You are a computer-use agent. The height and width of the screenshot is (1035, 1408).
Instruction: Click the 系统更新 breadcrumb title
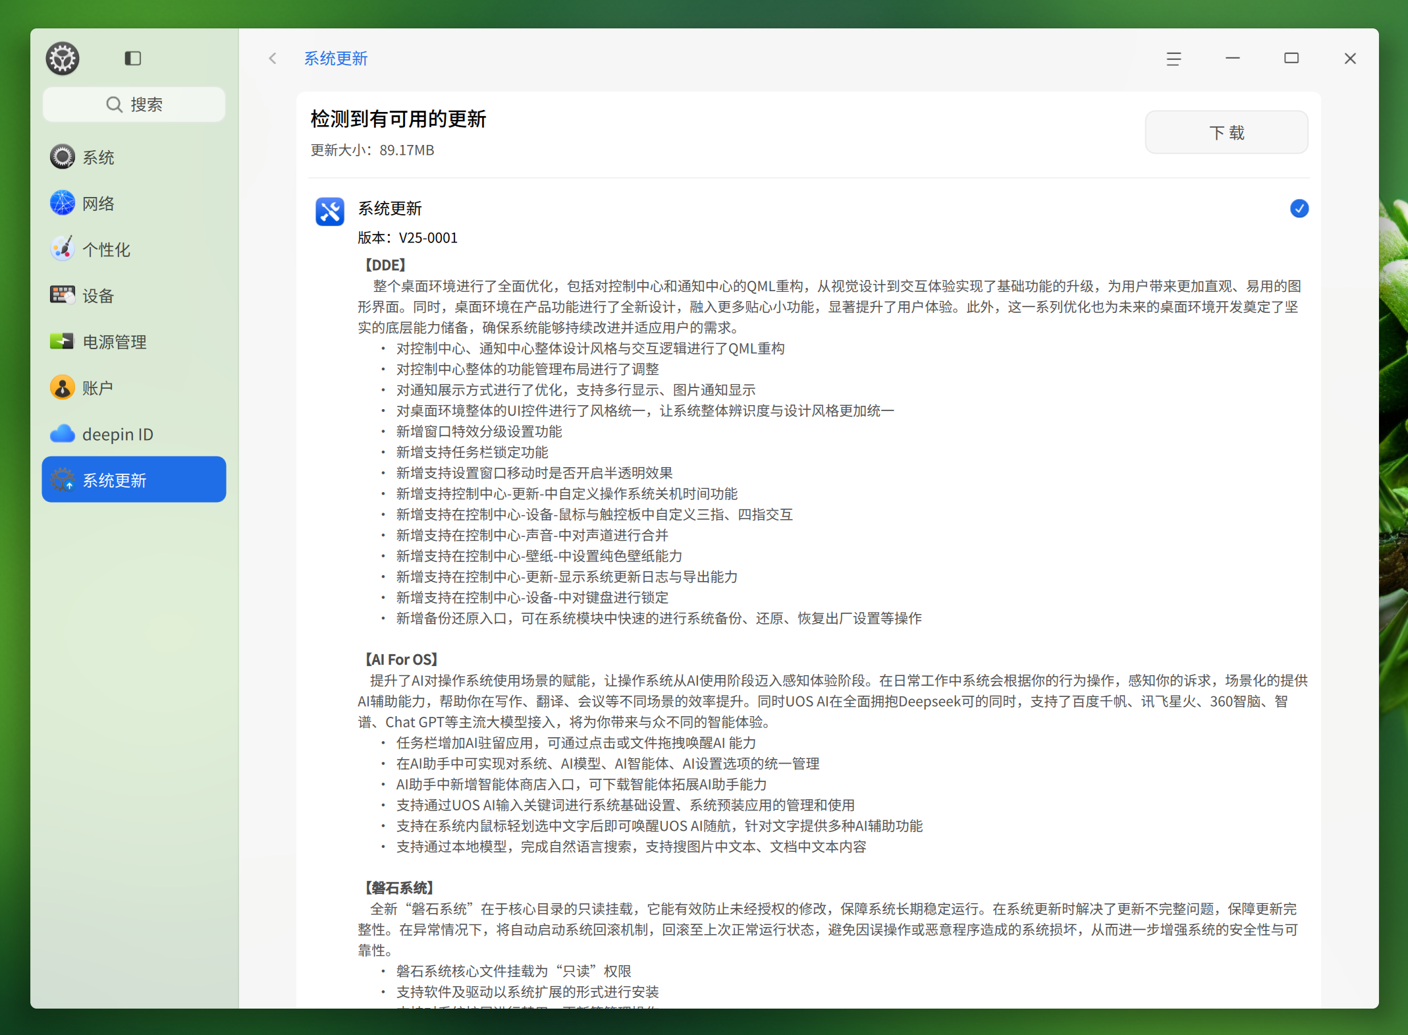point(336,59)
